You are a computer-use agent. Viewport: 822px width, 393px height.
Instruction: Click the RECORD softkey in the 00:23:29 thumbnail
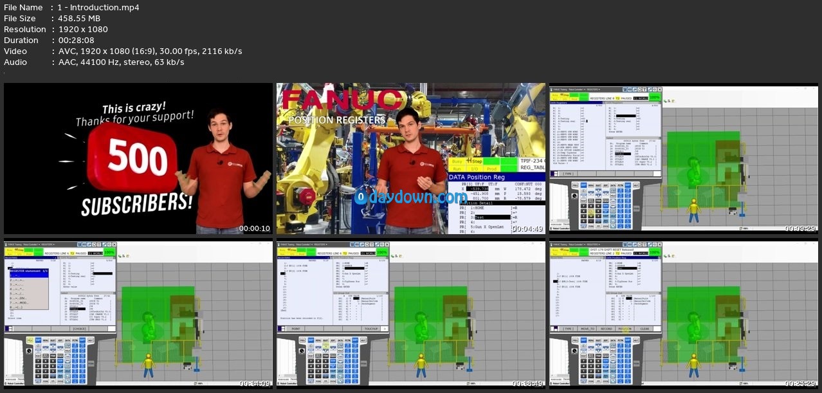point(606,329)
